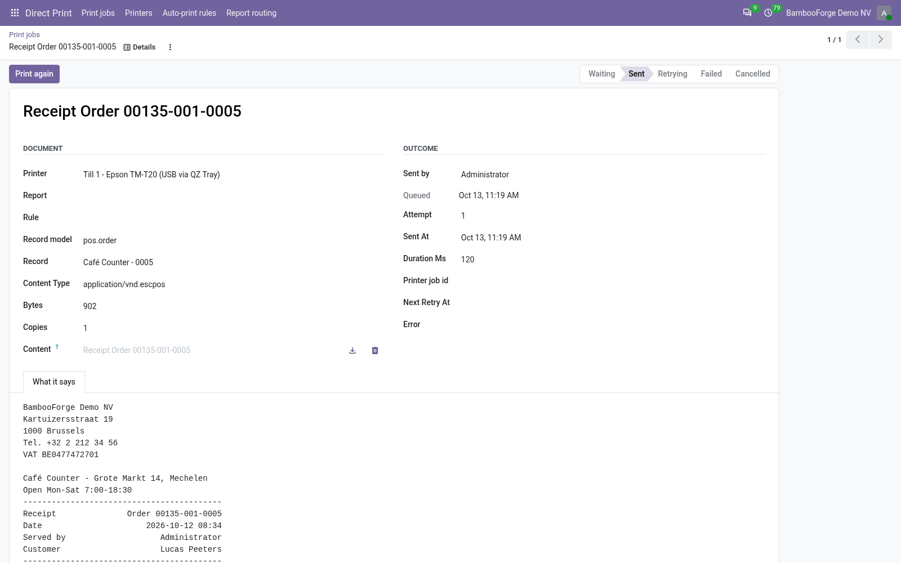The image size is (901, 563).
Task: Open the messages icon with badge 9
Action: coord(747,13)
